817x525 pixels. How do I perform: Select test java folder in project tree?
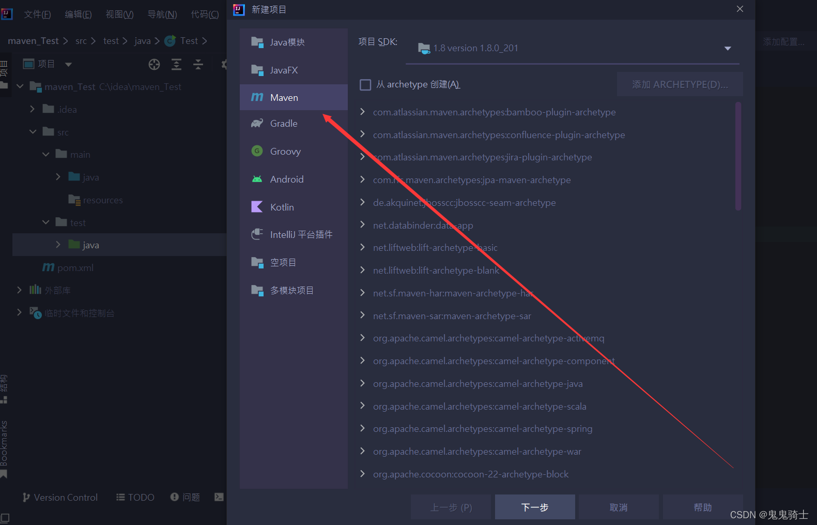(x=119, y=245)
